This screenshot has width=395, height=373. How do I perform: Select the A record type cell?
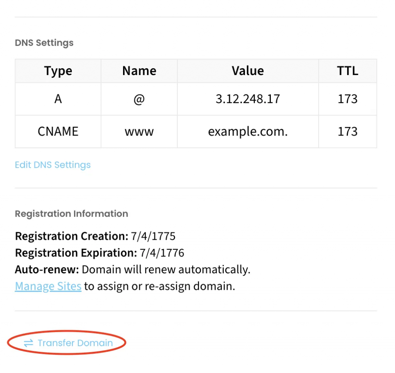coord(58,99)
